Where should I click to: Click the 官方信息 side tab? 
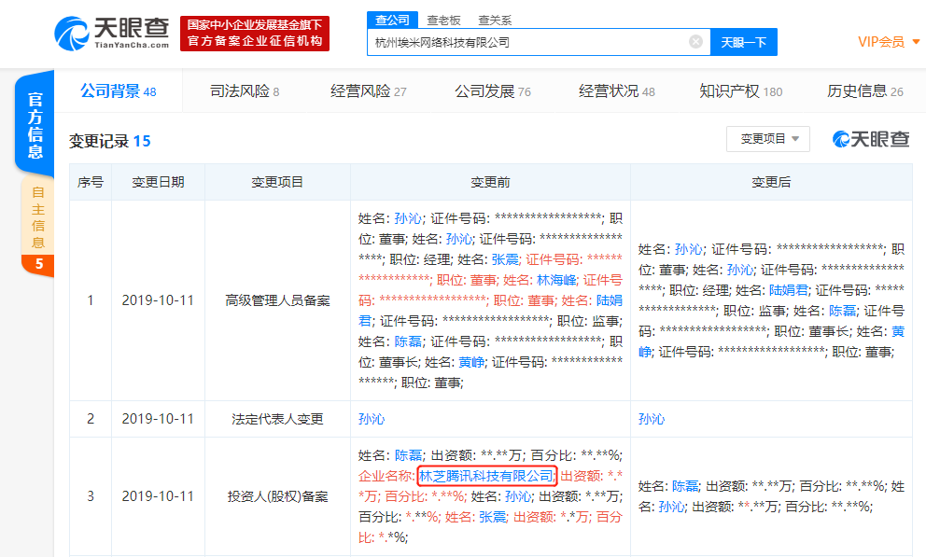coord(35,125)
